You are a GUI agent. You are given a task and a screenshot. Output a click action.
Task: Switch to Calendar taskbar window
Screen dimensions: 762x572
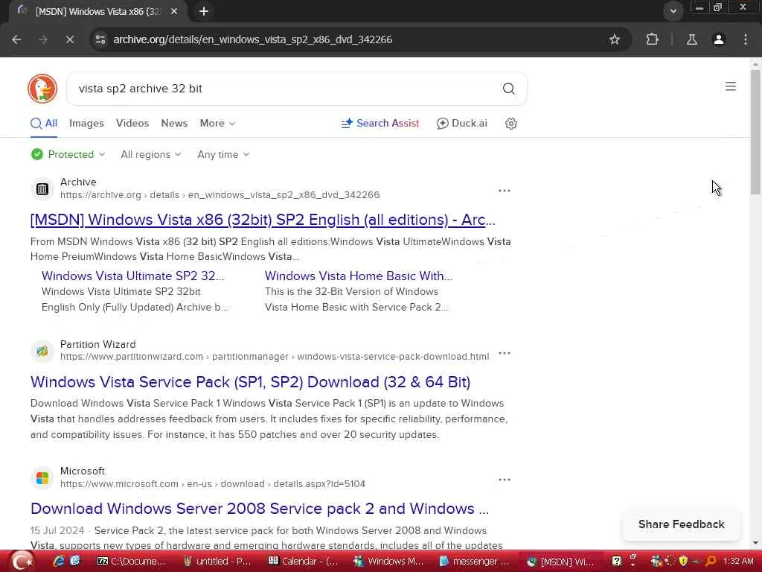[304, 562]
